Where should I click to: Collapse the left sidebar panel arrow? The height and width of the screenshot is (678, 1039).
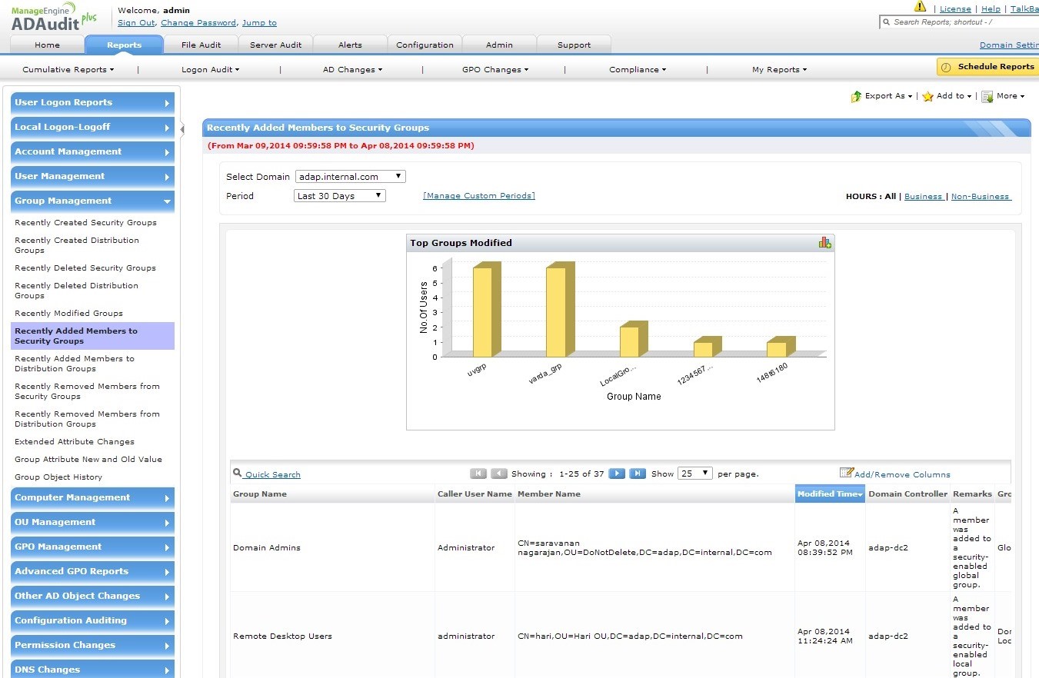pyautogui.click(x=182, y=128)
